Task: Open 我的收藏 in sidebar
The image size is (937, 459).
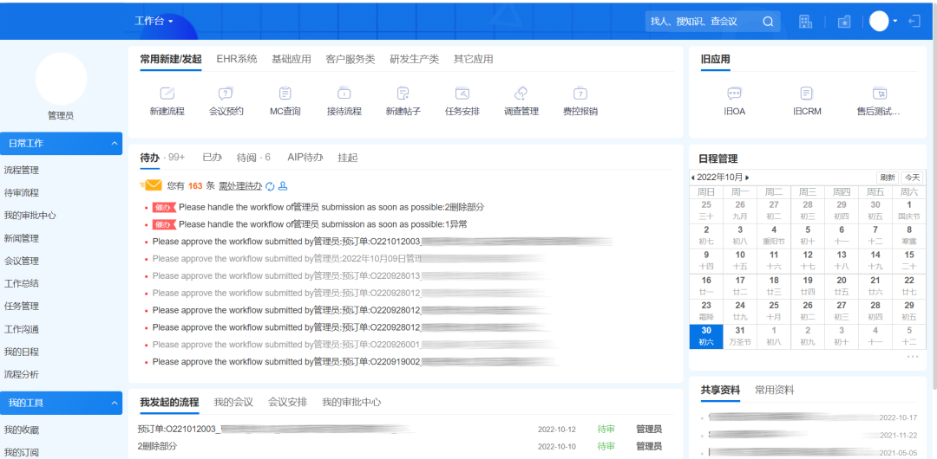Action: pyautogui.click(x=22, y=430)
